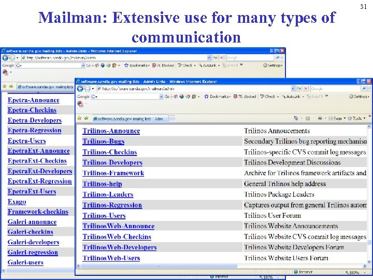Click vertical scrollbar up arrow in front window
Viewport: 373px width, 280px height.
tap(369, 127)
